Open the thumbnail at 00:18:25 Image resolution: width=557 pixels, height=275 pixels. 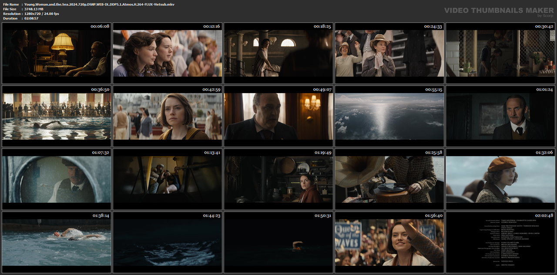pyautogui.click(x=278, y=53)
